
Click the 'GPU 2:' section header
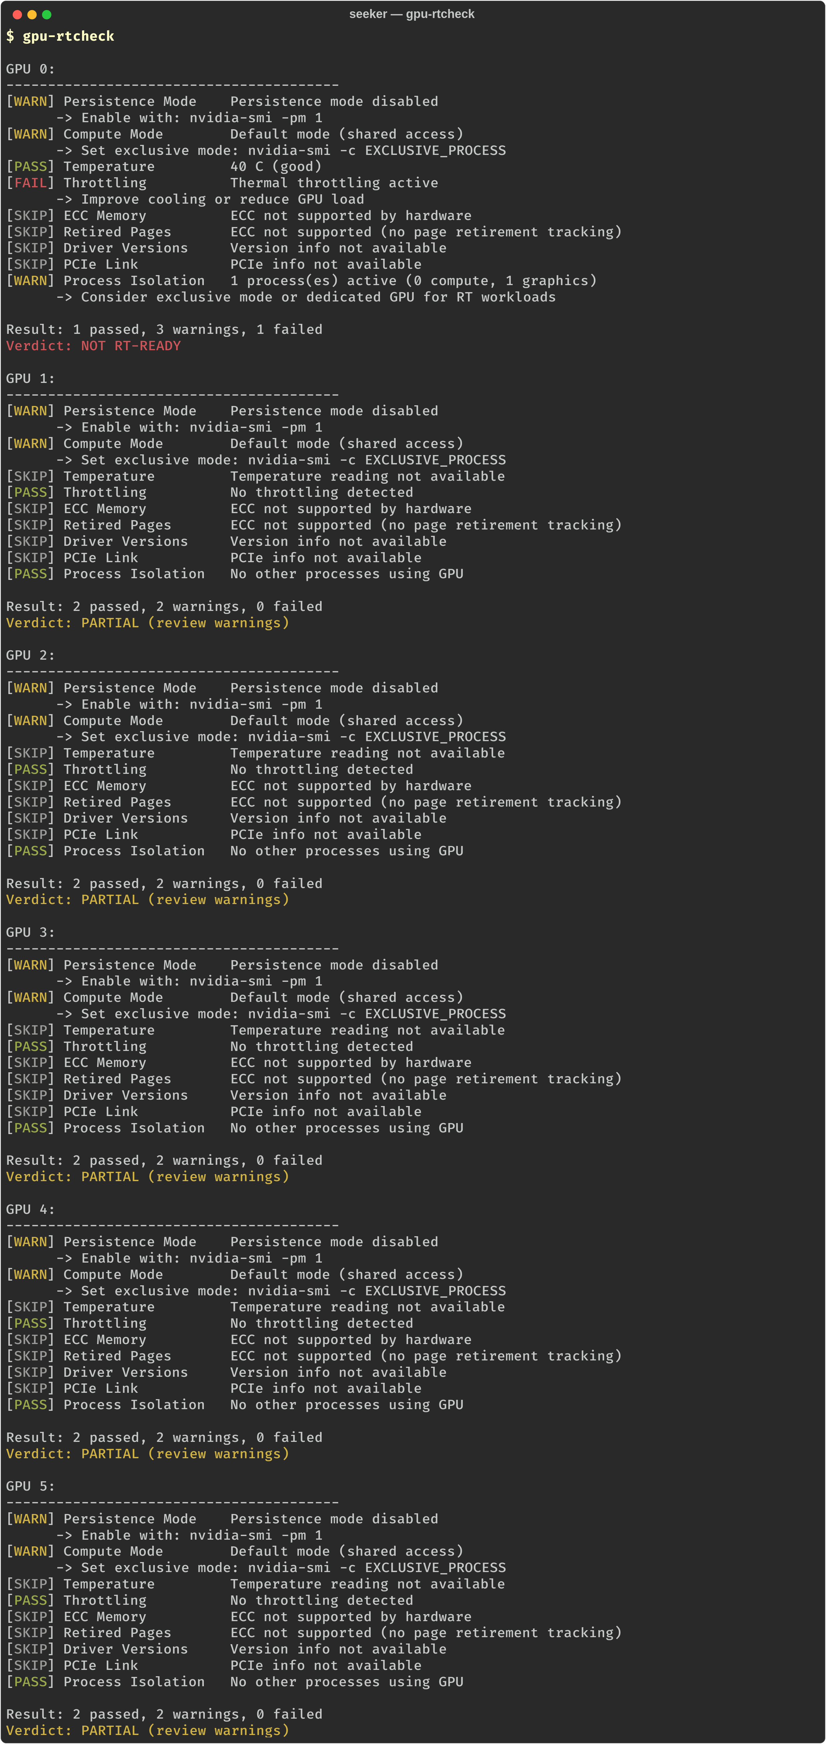tap(30, 655)
